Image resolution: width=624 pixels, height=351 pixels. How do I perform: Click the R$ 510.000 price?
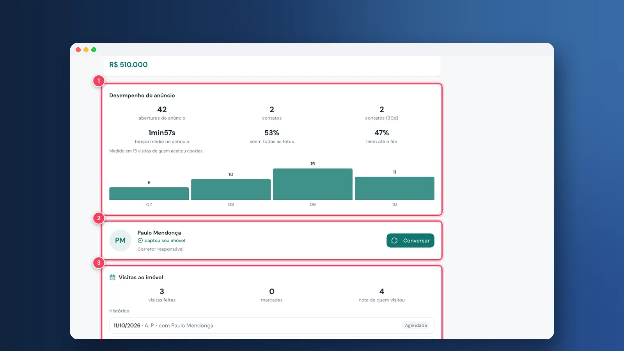coord(128,65)
